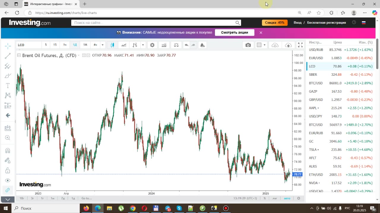Image resolution: width=380 pixels, height=213 pixels.
Task: Click the back arrow in the left toolbar
Action: (x=8, y=115)
